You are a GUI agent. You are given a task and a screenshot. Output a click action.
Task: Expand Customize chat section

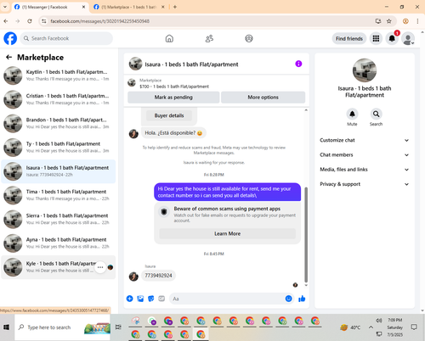(x=365, y=140)
